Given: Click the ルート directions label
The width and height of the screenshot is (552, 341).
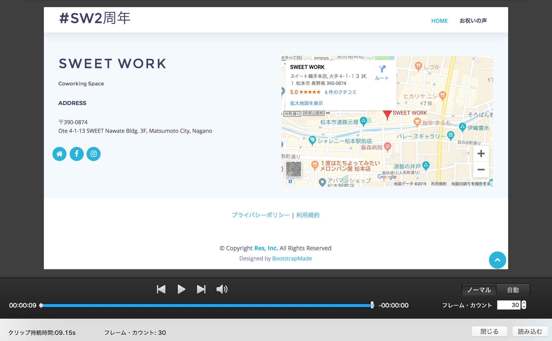Looking at the screenshot, I should tap(382, 78).
